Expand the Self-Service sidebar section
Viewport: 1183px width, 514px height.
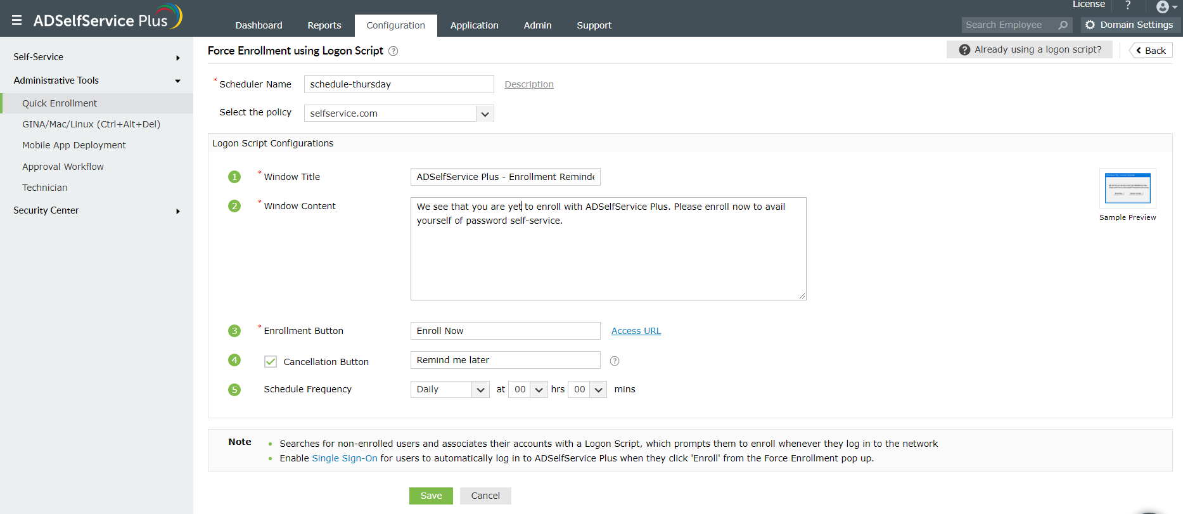tap(96, 57)
